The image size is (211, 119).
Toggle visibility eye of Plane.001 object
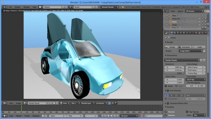tap(200, 19)
